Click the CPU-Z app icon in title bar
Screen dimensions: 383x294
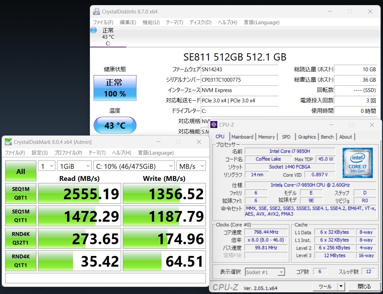pos(214,125)
